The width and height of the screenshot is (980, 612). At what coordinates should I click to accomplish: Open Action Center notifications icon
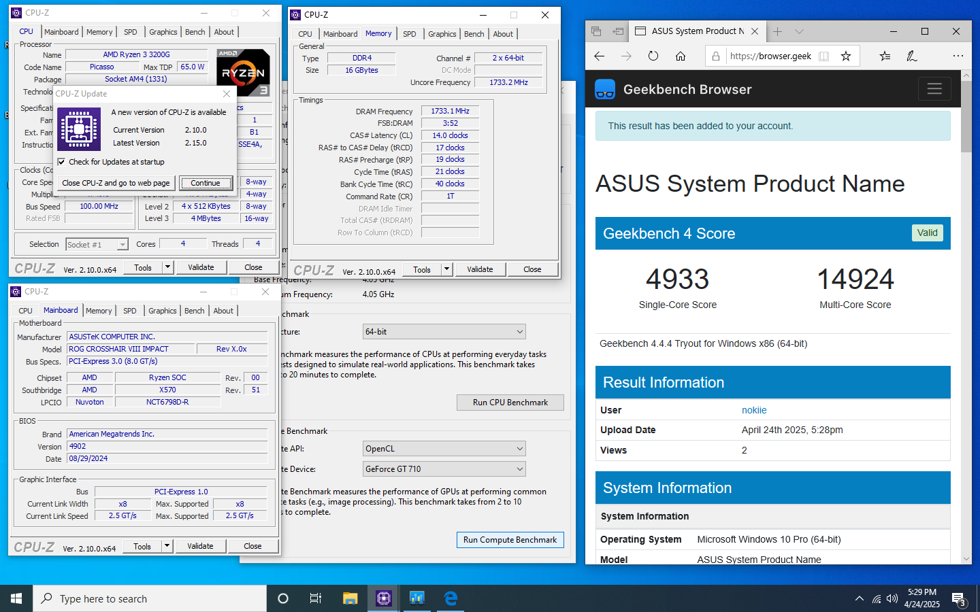tap(959, 599)
